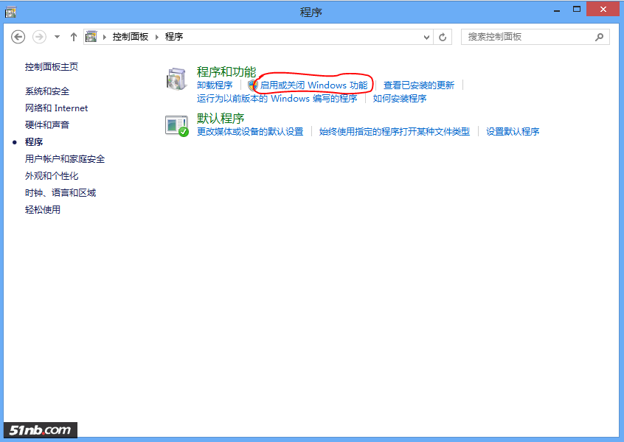
Task: Click the window system icon in title bar
Action: (10, 13)
